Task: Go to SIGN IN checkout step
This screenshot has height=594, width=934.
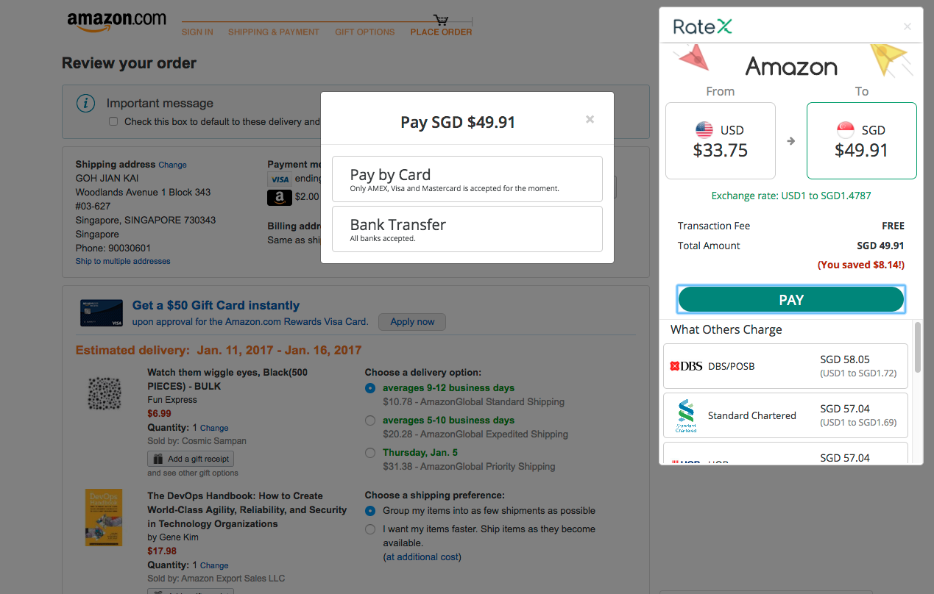Action: 197,32
